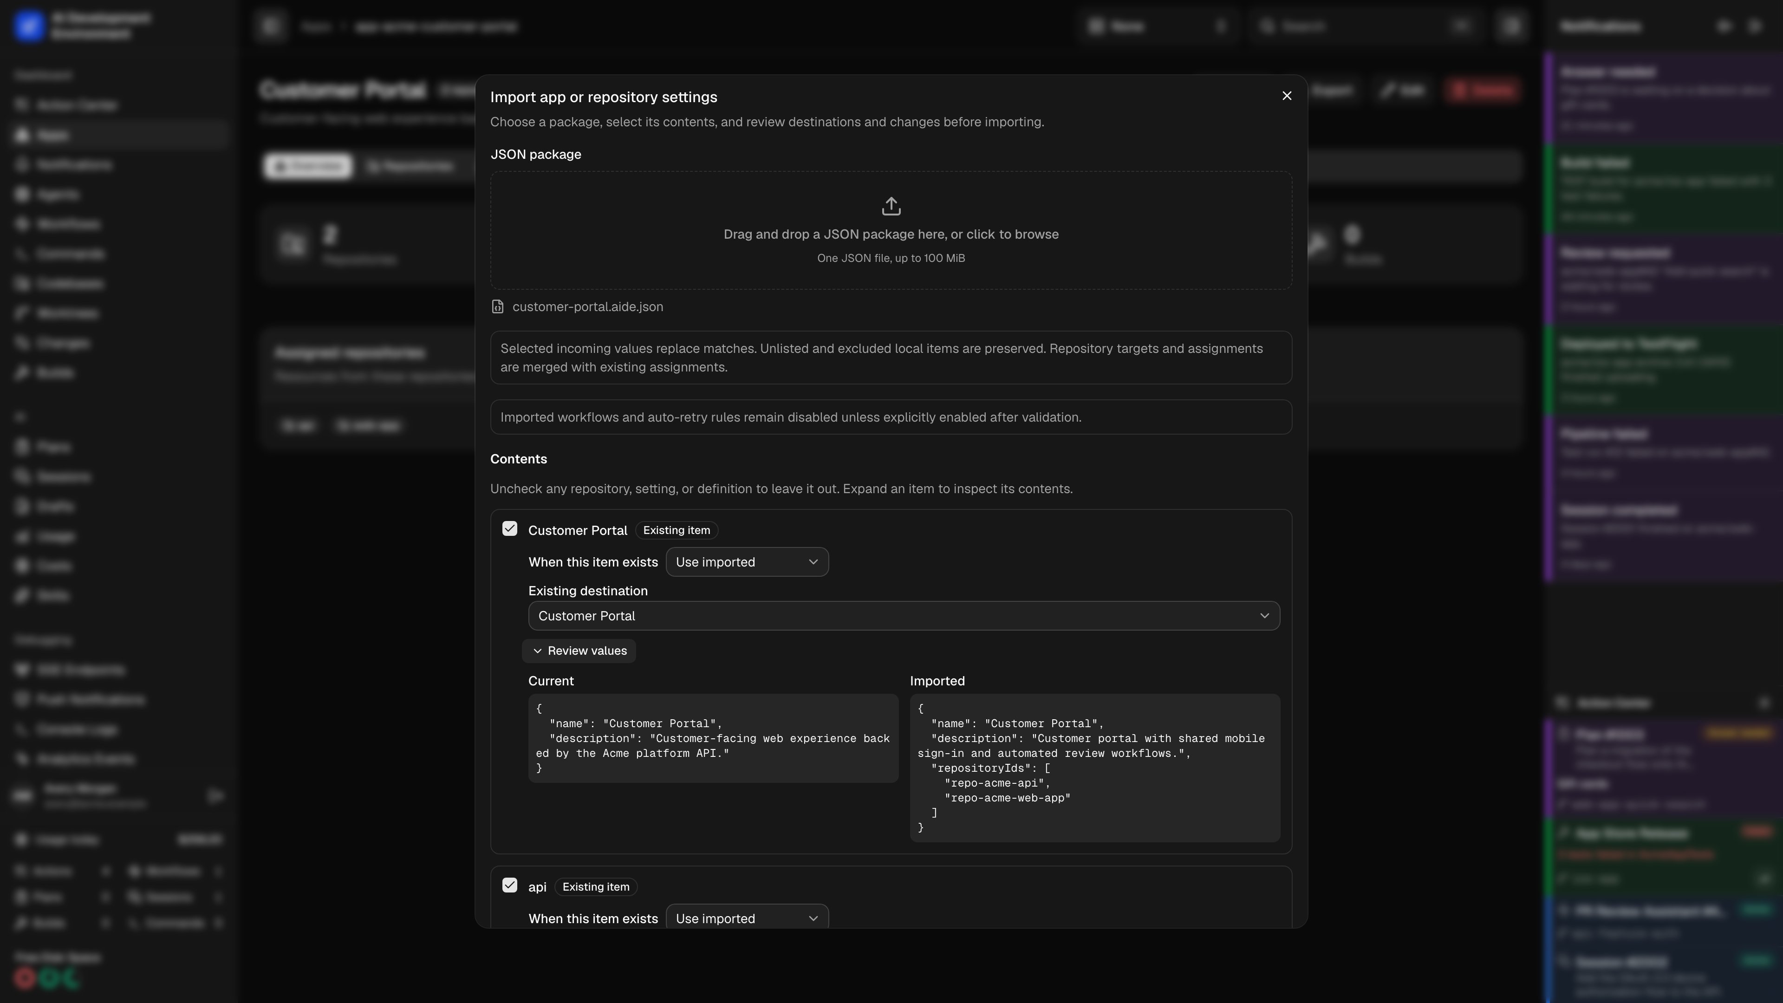Image resolution: width=1783 pixels, height=1003 pixels.
Task: Click the "JSON package" label
Action: 536,154
